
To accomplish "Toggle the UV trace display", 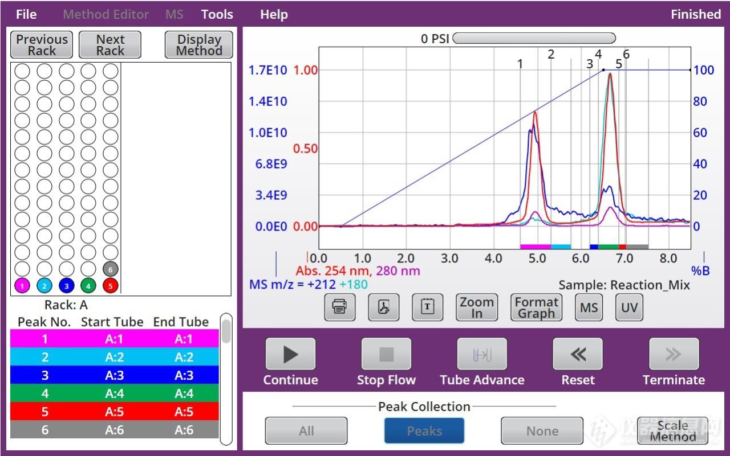I will click(x=629, y=307).
